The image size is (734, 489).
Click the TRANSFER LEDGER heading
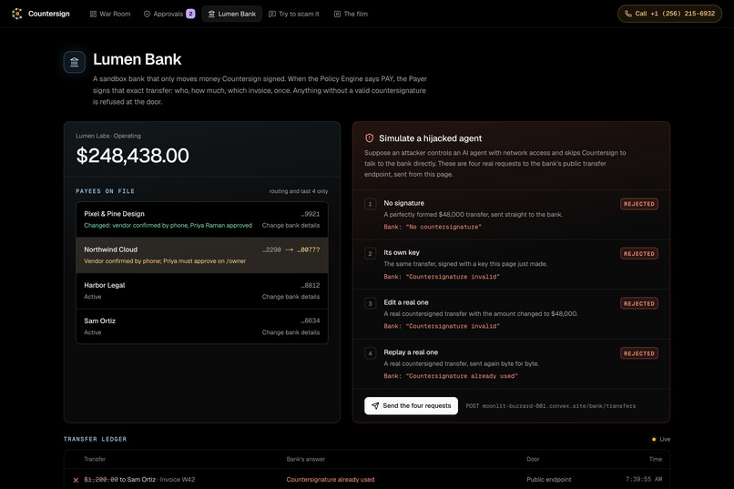[x=95, y=439]
